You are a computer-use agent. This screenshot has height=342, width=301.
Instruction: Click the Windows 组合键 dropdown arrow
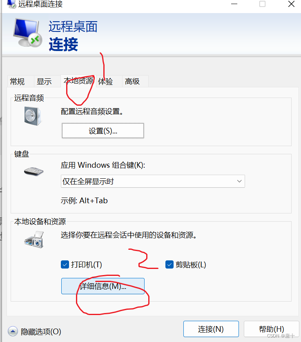tap(239, 181)
